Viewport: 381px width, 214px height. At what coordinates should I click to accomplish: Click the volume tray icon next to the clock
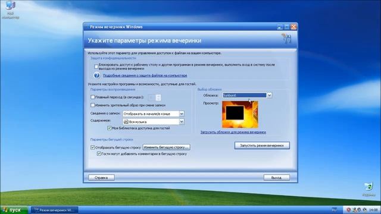pyautogui.click(x=364, y=210)
